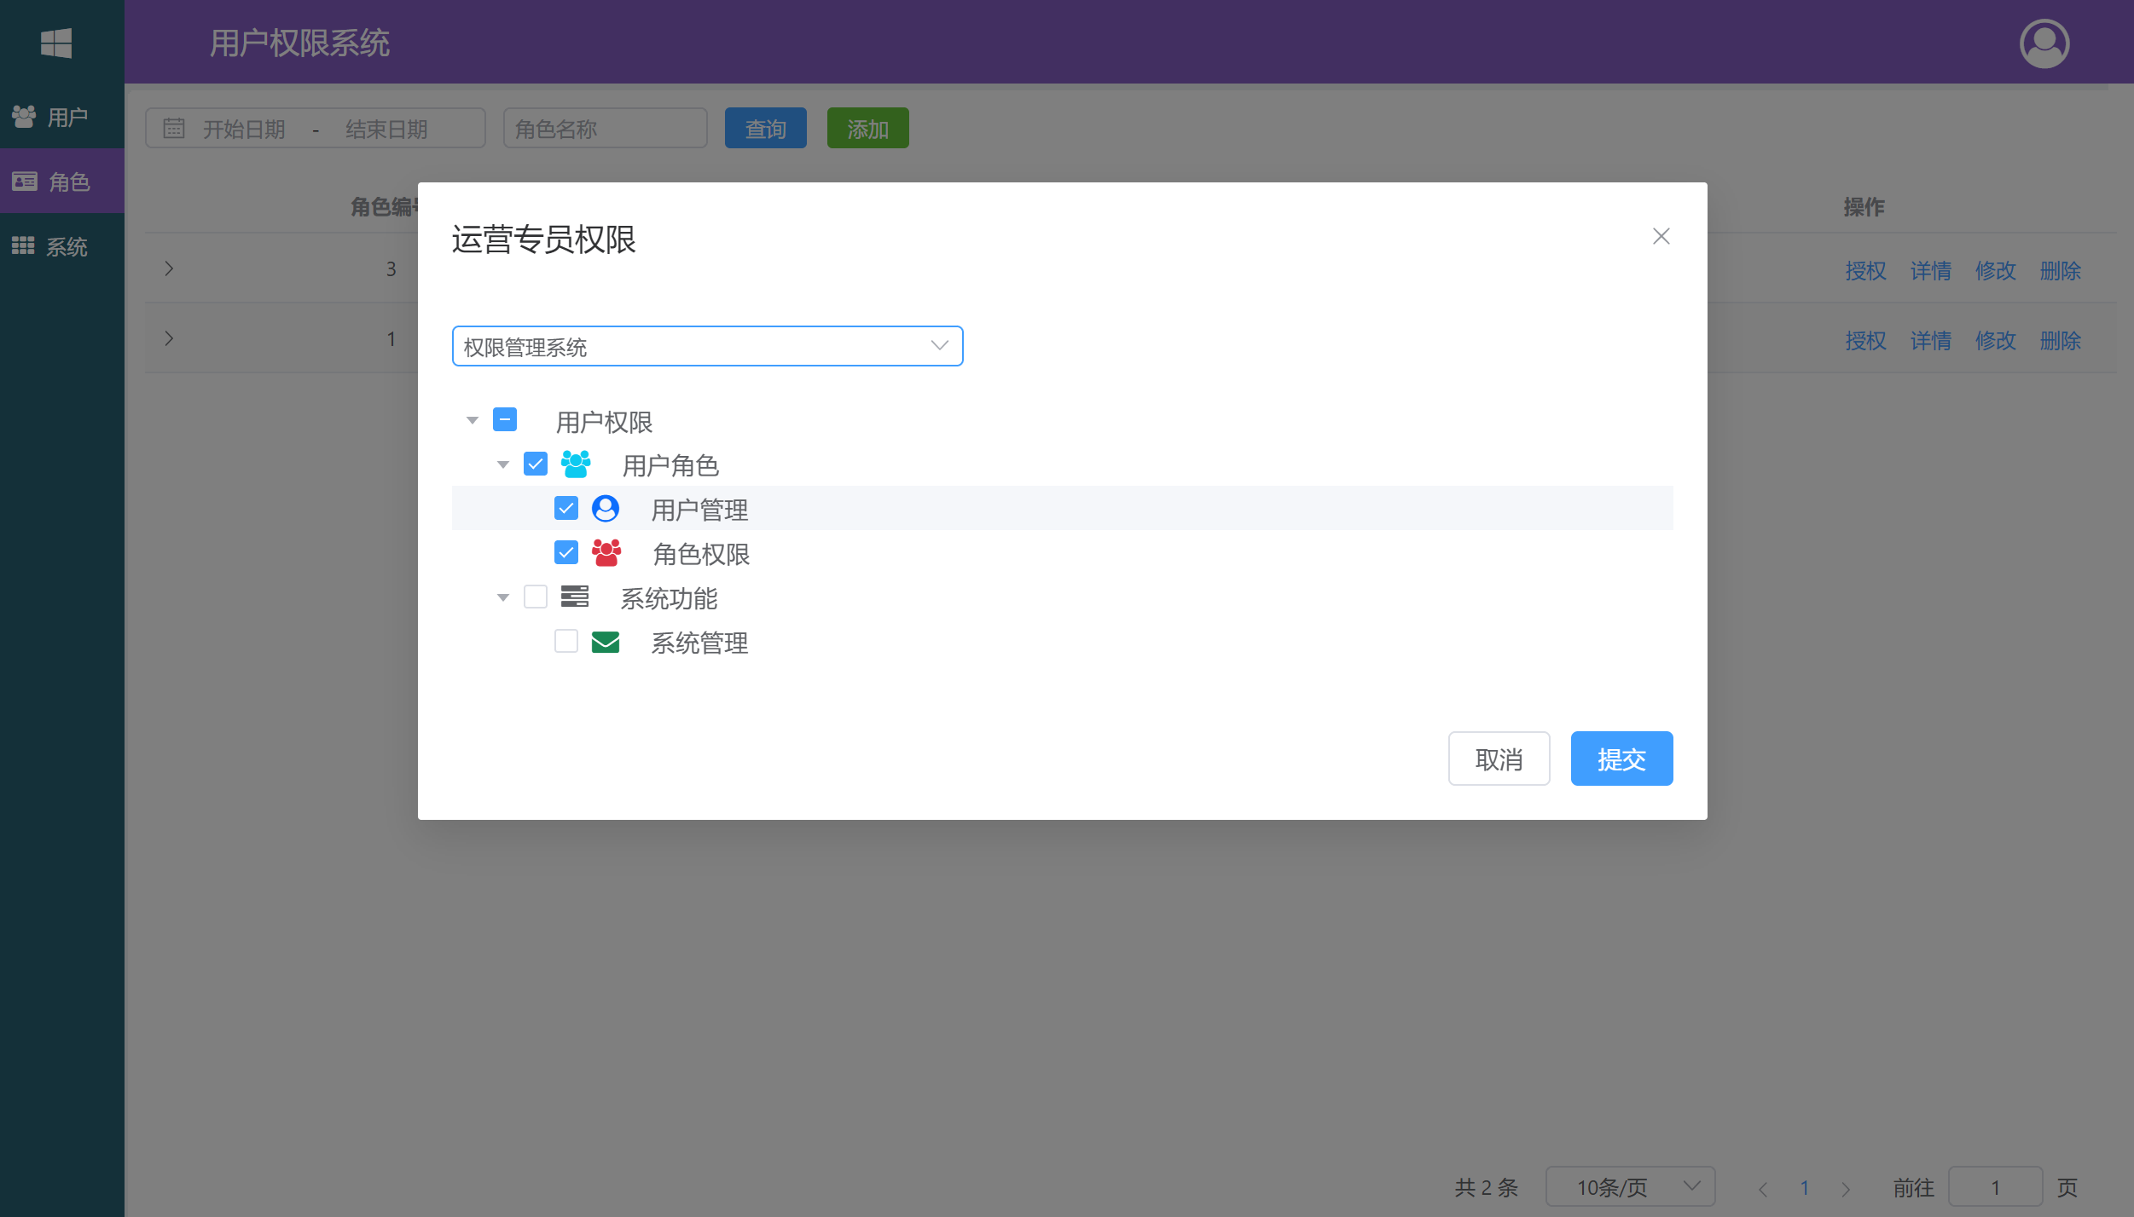
Task: Select the 用户管理 tree label
Action: [699, 510]
